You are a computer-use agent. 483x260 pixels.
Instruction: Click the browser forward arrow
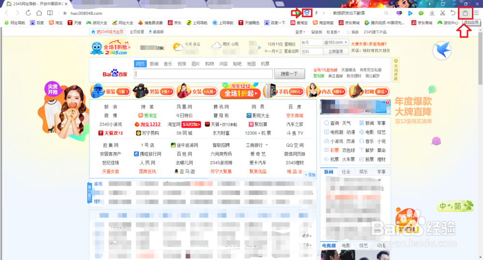click(x=17, y=13)
